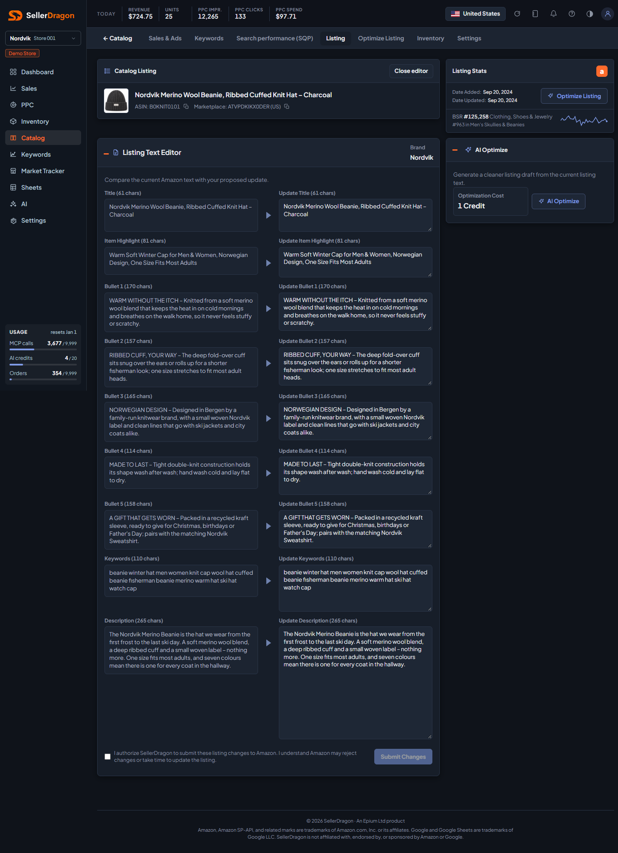Copy Description across with arrow
Viewport: 618px width, 853px height.
(268, 643)
